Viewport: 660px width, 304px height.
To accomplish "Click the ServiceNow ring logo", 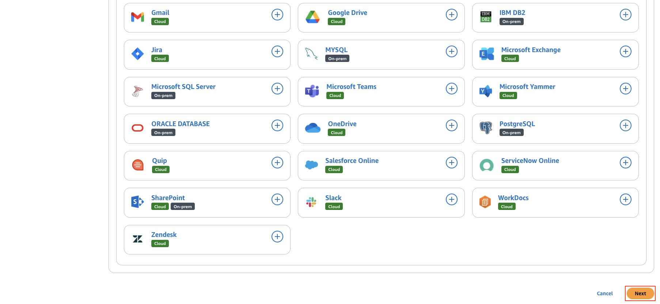I will 487,165.
